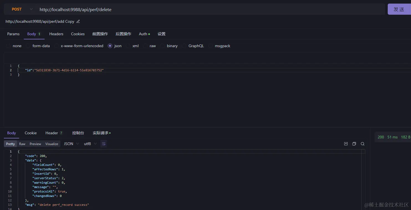Open the 后置操作 tab
This screenshot has width=411, height=210.
[123, 34]
